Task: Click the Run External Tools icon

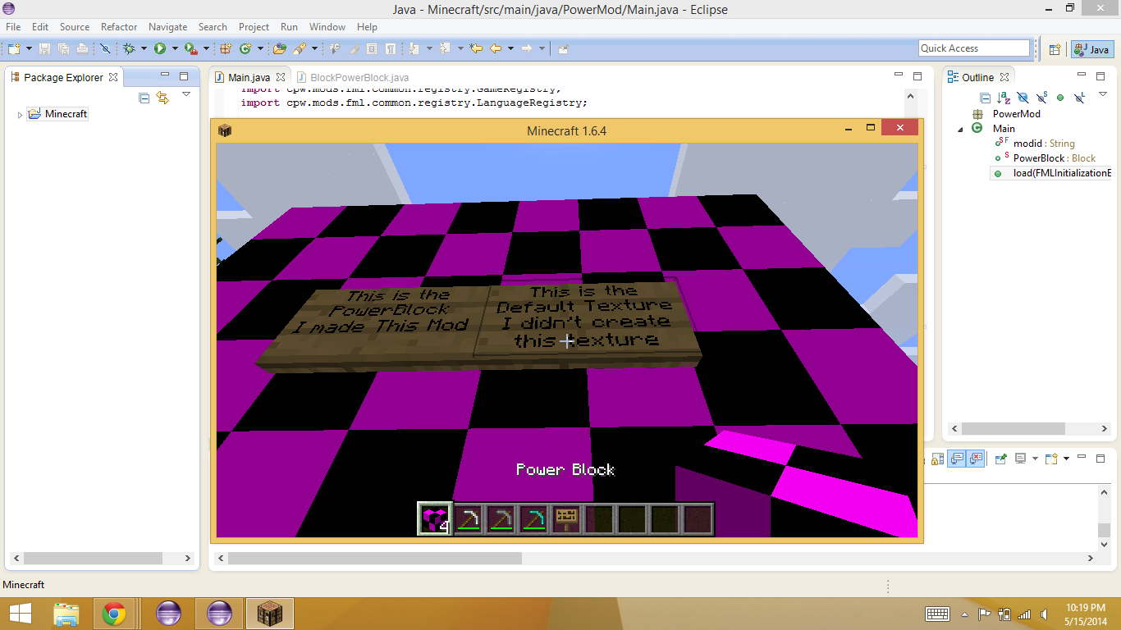Action: [x=190, y=48]
